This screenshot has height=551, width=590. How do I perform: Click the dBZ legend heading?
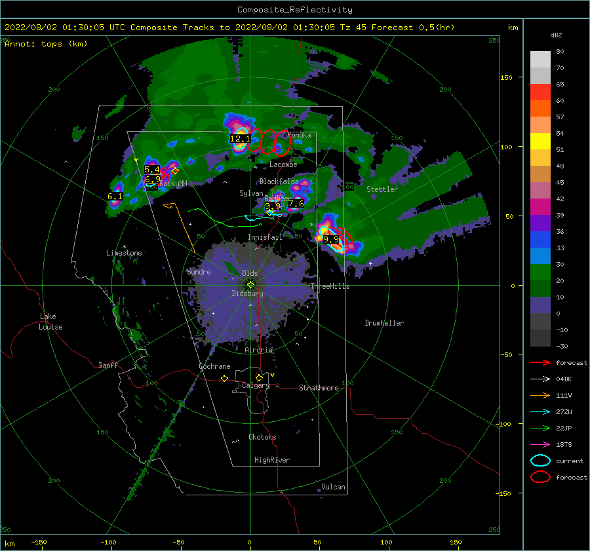556,35
